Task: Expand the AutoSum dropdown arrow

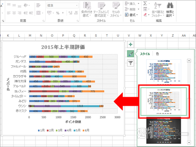Action: (x=149, y=4)
